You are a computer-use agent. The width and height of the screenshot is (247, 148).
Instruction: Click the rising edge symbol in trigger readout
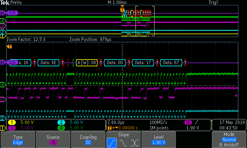196,122
